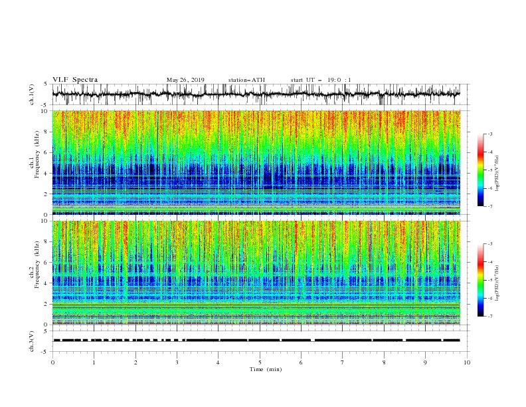Click the "4" minute time tick label
This screenshot has width=526, height=407.
218,362
